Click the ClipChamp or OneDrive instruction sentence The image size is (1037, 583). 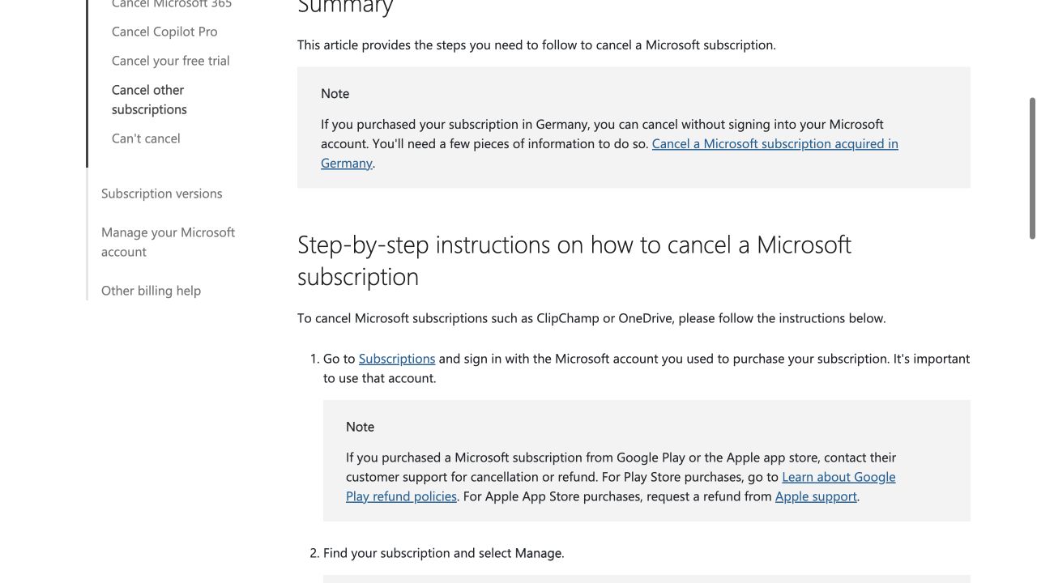[x=591, y=318]
